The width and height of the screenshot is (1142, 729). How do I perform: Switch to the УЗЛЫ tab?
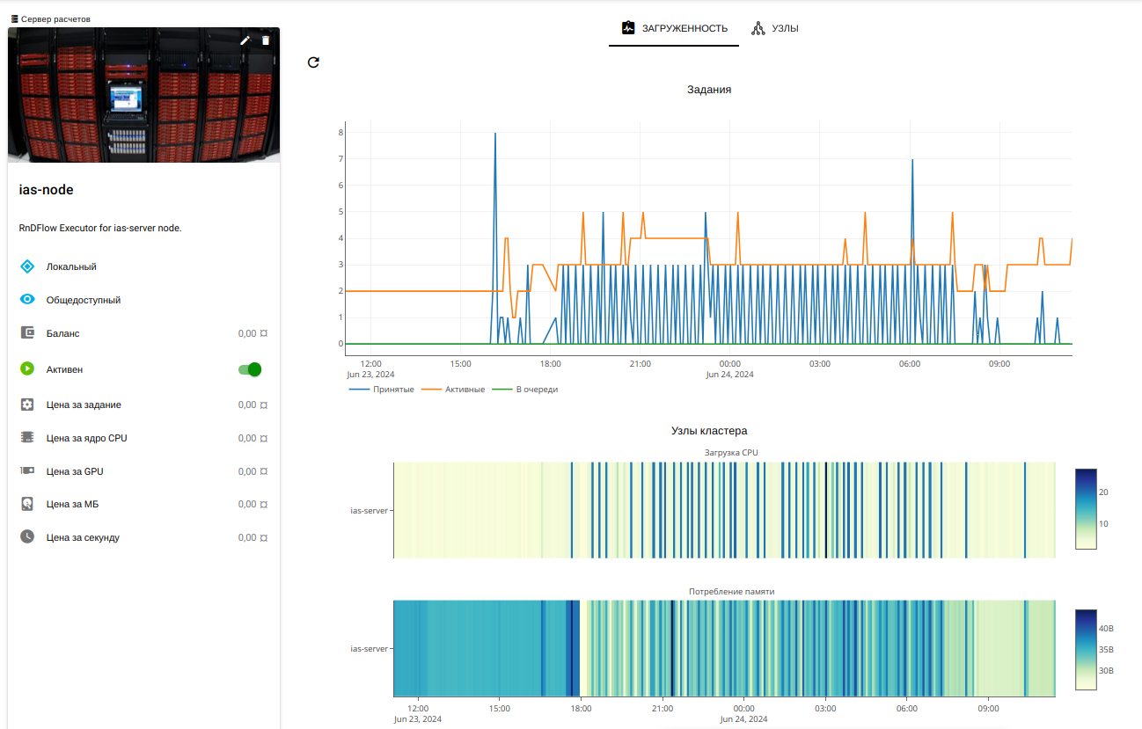pos(775,28)
